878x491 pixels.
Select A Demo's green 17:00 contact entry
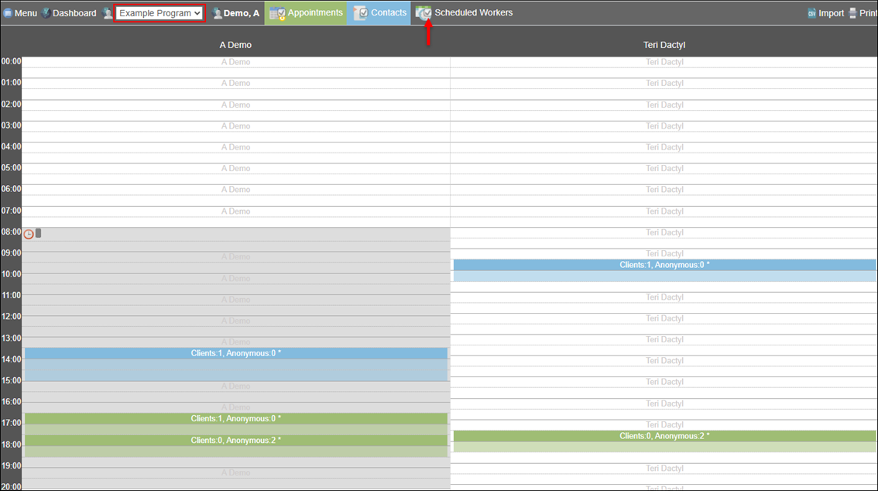(x=236, y=424)
